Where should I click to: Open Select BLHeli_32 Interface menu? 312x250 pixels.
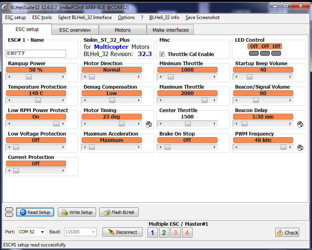click(85, 17)
